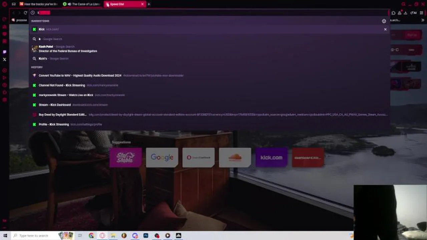Image resolution: width=427 pixels, height=240 pixels.
Task: Open the AI assistant toolbar button
Action: point(414,13)
